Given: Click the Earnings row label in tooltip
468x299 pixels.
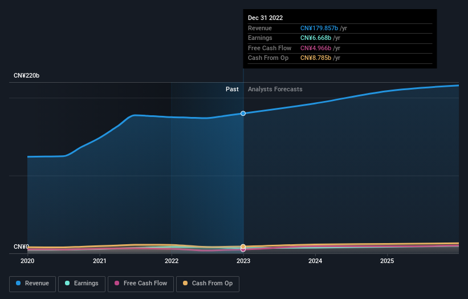Looking at the screenshot, I should coord(260,38).
